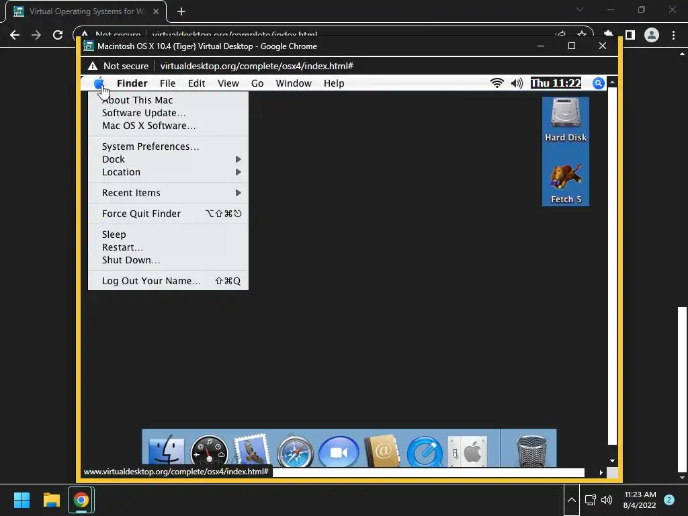Open the Go menu
The width and height of the screenshot is (688, 516).
pyautogui.click(x=257, y=83)
